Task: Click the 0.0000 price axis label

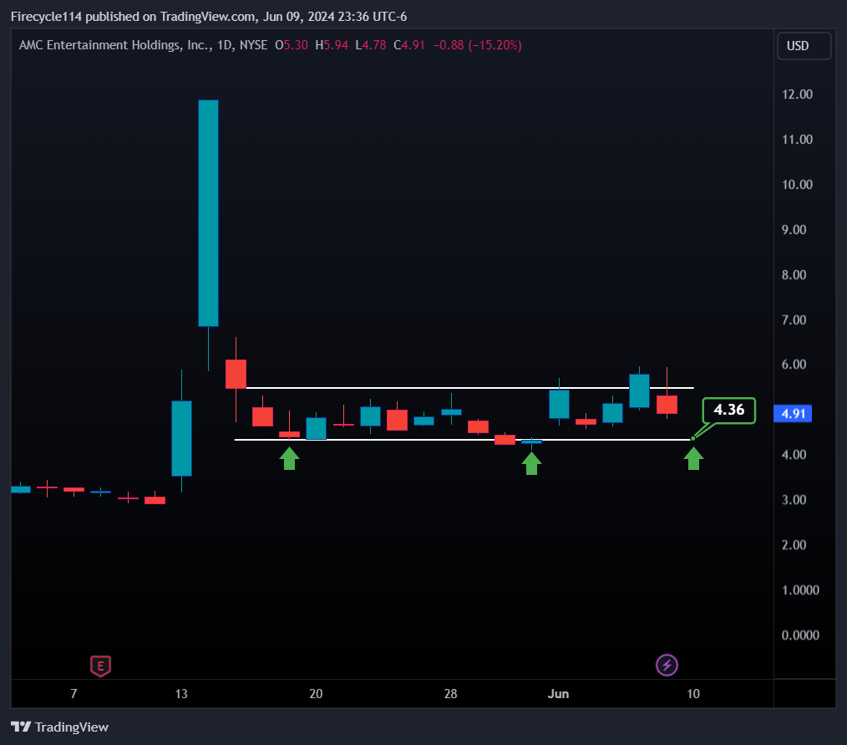Action: click(800, 635)
